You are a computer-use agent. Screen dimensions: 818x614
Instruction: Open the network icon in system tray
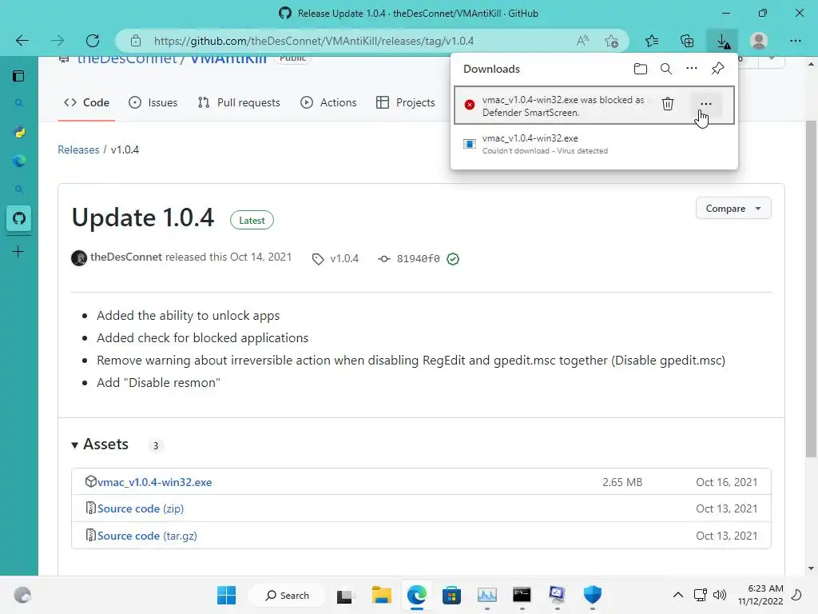tap(700, 595)
